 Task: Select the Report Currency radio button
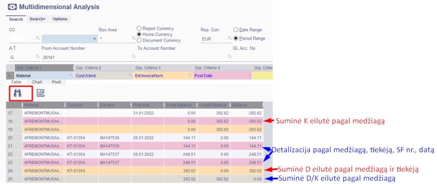click(x=139, y=28)
